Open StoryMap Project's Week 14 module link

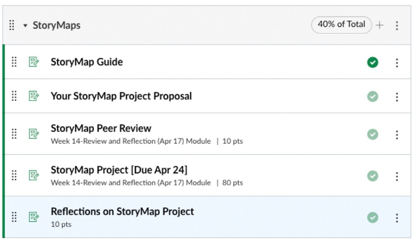(131, 183)
